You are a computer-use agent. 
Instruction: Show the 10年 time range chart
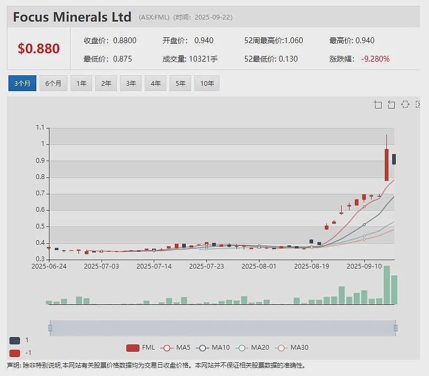[x=207, y=83]
